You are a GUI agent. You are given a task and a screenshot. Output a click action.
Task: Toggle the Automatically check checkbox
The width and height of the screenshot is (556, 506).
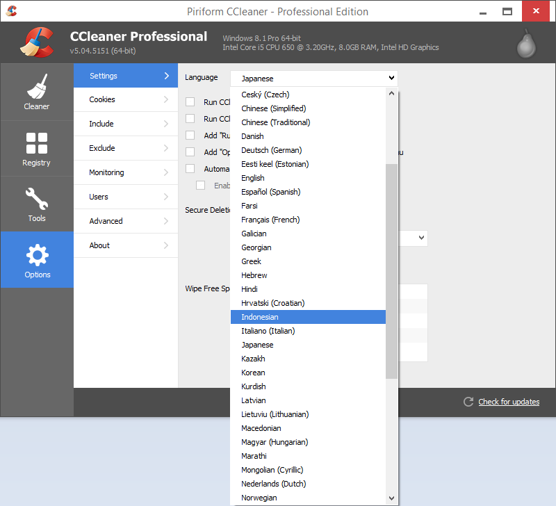pyautogui.click(x=190, y=168)
